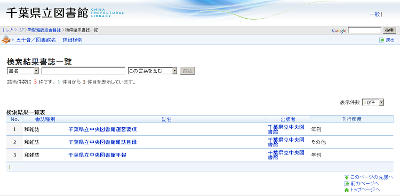Image resolution: width=400 pixels, height=196 pixels.
Task: Click the search book icon in the navigation bar
Action: coord(6,39)
